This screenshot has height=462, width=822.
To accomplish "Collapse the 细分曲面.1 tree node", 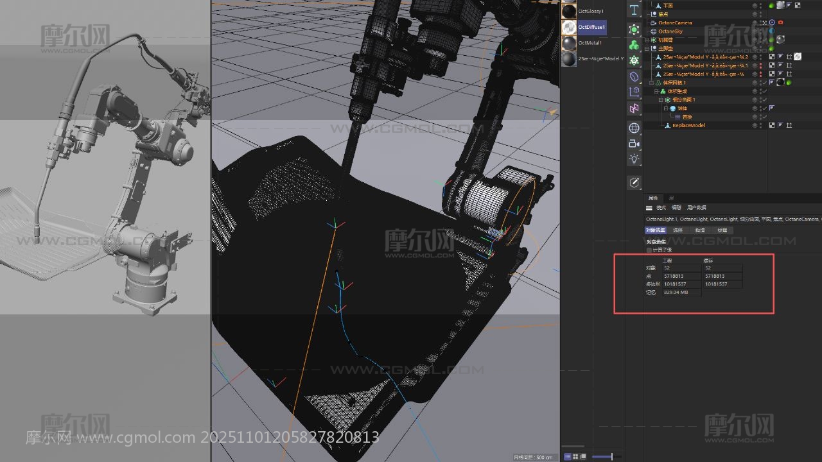I will 660,100.
